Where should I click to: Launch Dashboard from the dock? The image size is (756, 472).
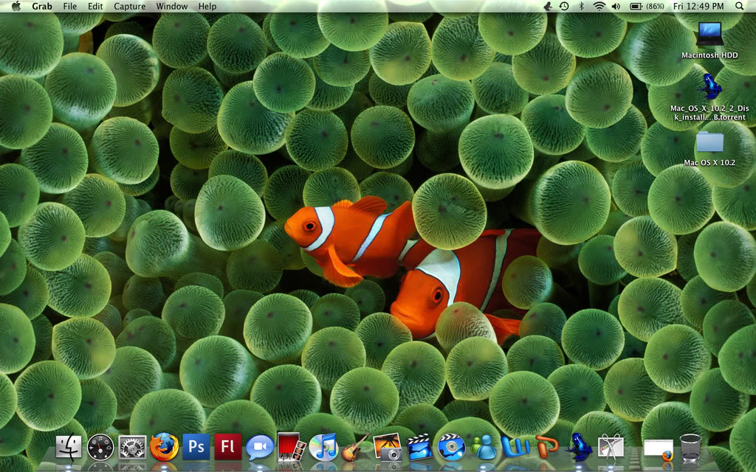pos(100,447)
